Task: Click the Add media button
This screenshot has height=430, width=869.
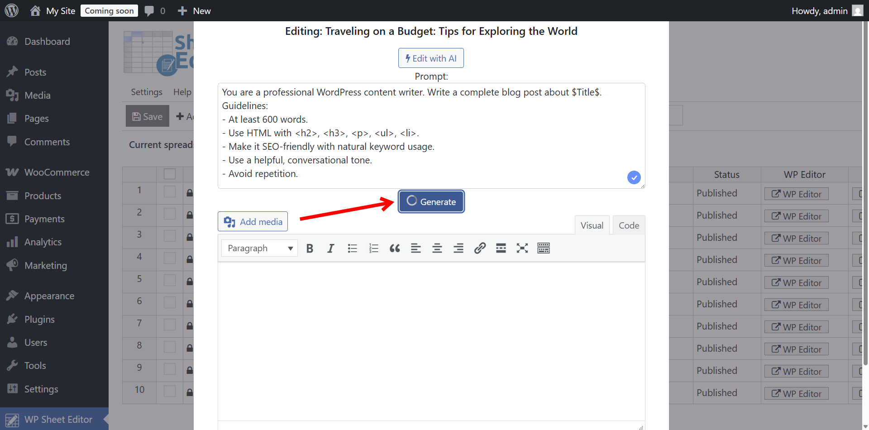Action: pos(253,221)
